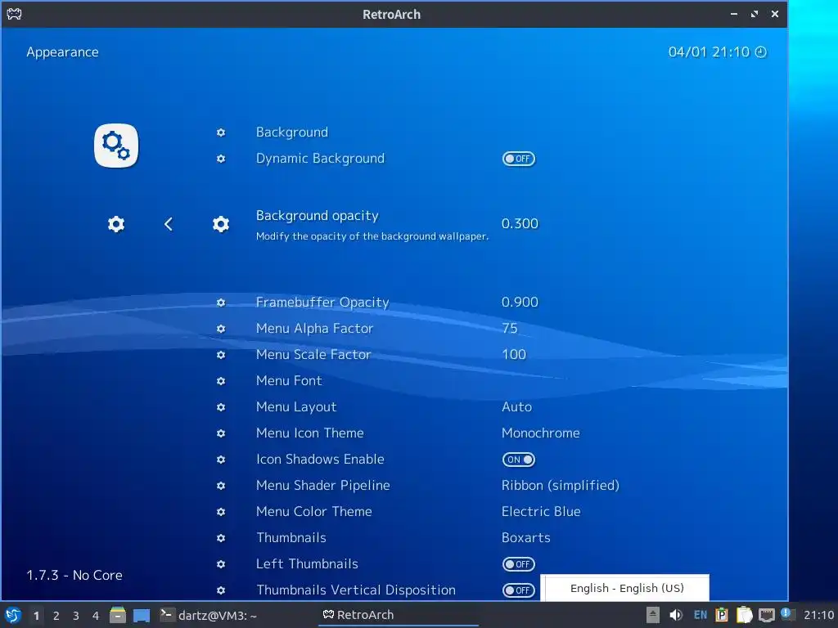Select the Thumbnails entry label

click(291, 538)
